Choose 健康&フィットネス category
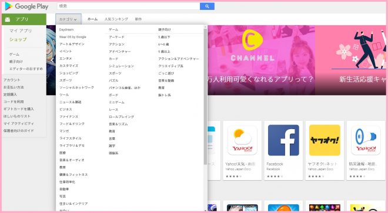Screen dimensions: 388x213 (x=73, y=174)
